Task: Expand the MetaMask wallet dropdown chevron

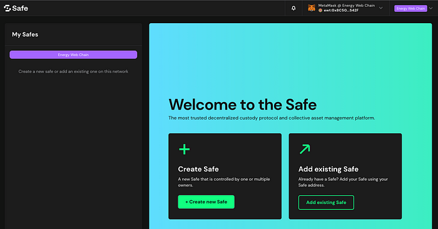Action: [380, 8]
